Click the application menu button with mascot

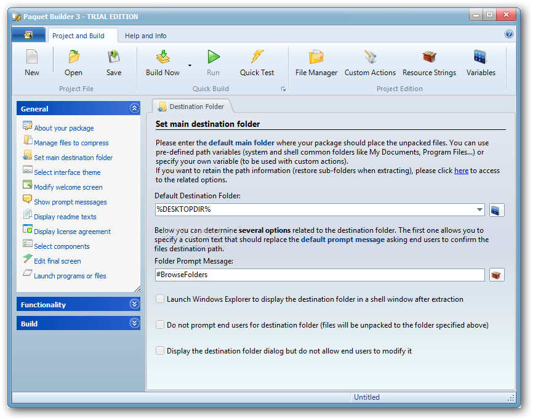click(28, 34)
